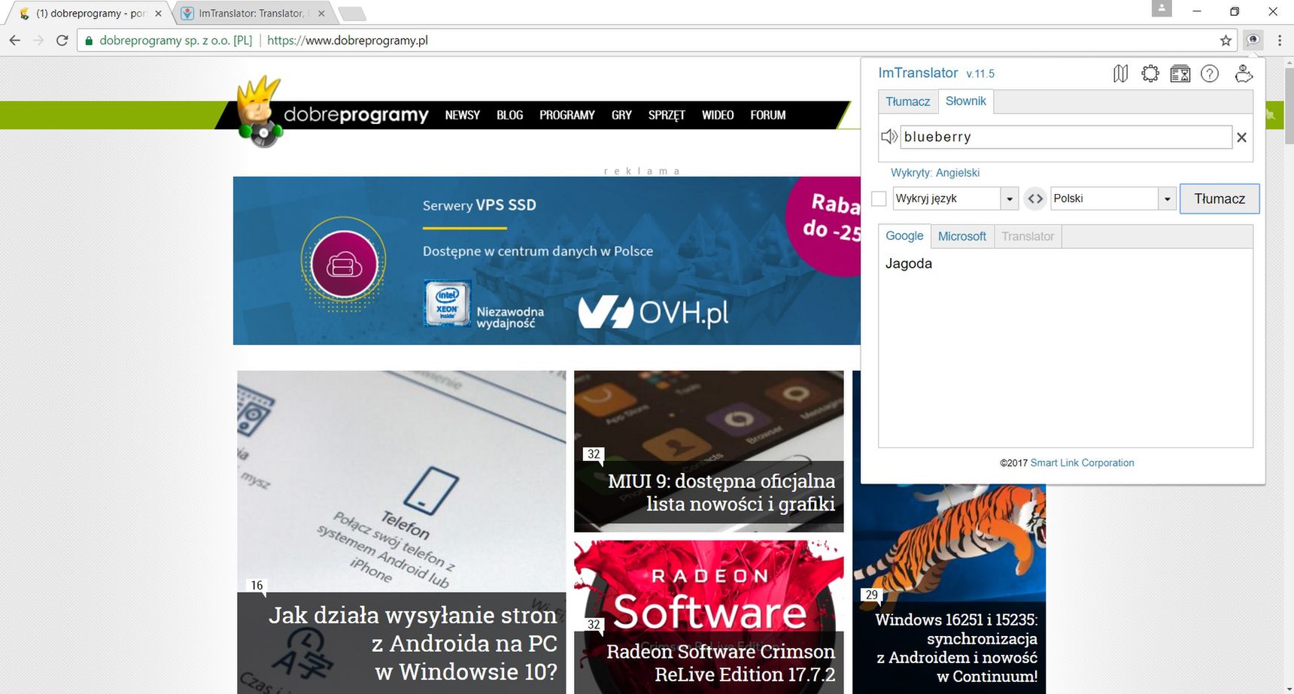Bookmark this page with the star icon

pyautogui.click(x=1226, y=41)
